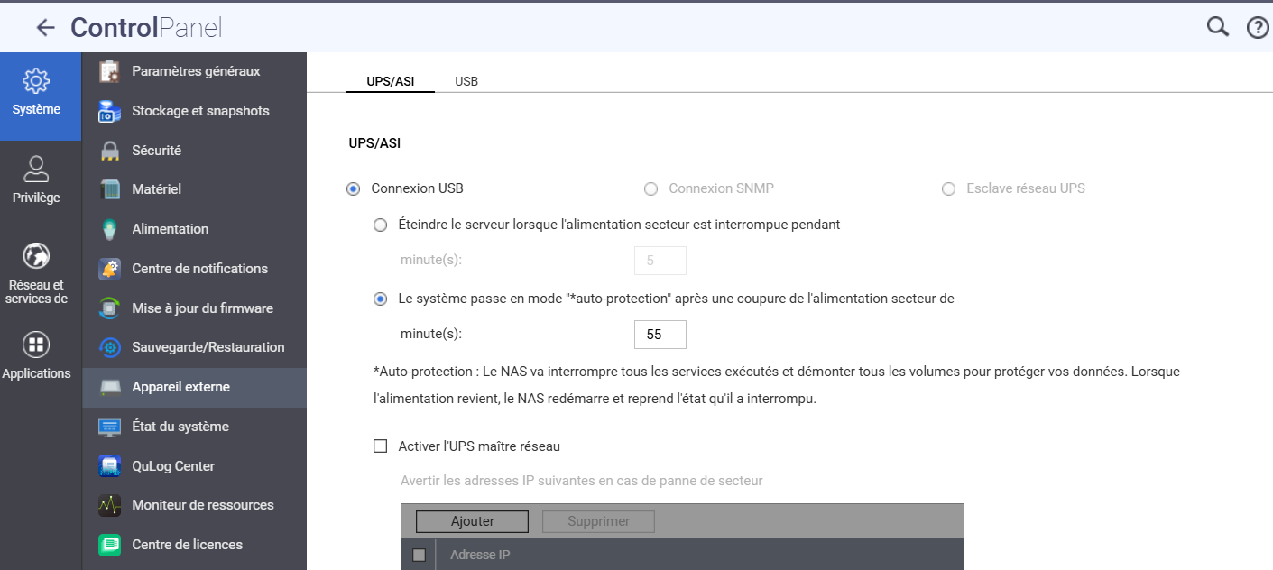Click the Moniteur de ressources graph icon

point(109,505)
